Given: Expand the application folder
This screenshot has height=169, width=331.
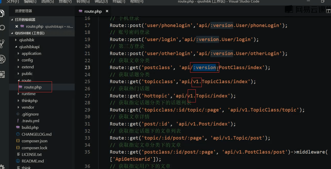Looking at the screenshot, I should [31, 54].
